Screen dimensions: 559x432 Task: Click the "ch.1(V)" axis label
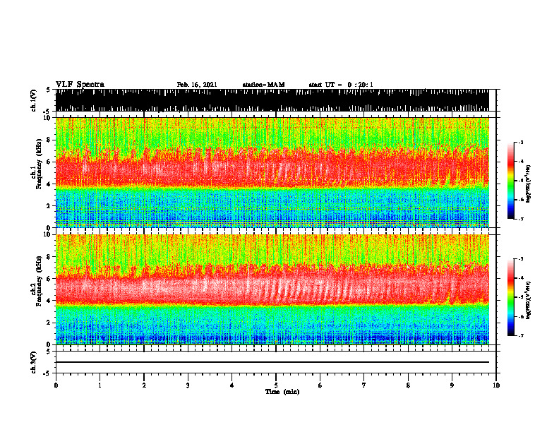34,100
